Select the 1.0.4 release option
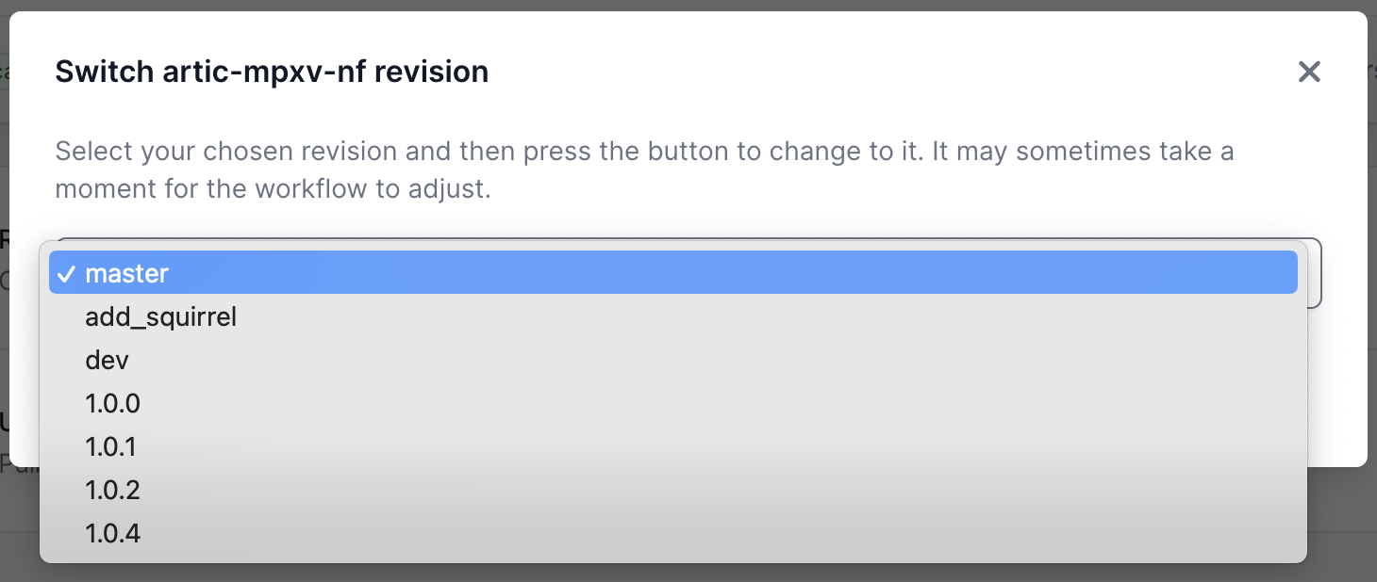The image size is (1377, 582). (112, 534)
